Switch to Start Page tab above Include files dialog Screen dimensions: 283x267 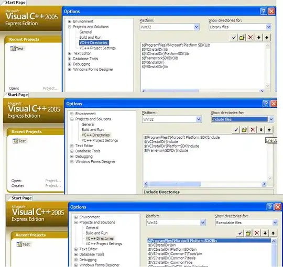[17, 95]
